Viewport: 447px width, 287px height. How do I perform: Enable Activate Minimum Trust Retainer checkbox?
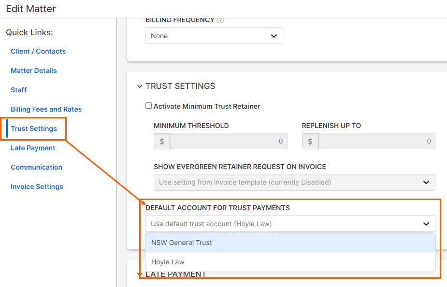click(x=148, y=106)
